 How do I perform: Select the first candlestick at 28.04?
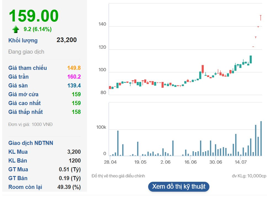click(110, 87)
